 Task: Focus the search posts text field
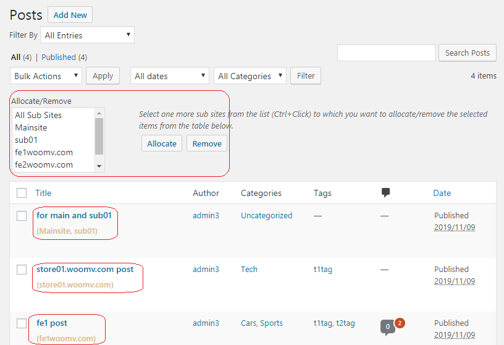tap(387, 53)
